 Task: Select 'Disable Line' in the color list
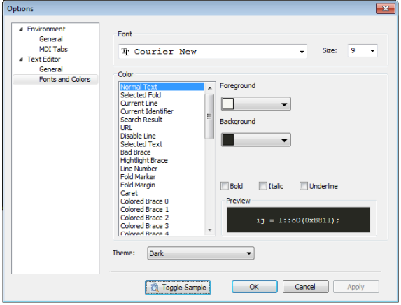tap(162, 136)
